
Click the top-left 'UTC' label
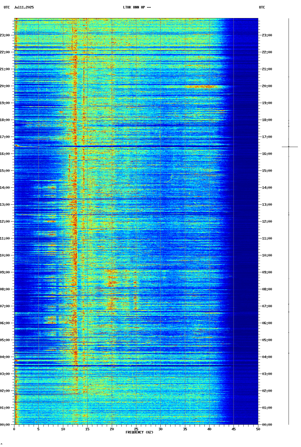(6, 7)
